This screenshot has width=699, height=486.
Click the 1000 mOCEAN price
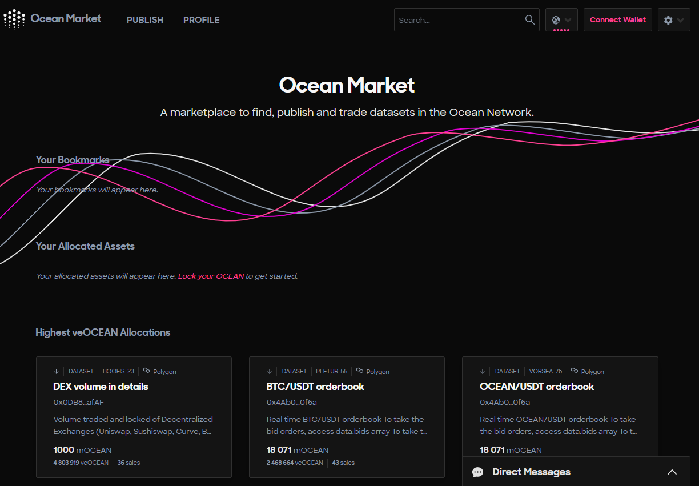pyautogui.click(x=82, y=450)
